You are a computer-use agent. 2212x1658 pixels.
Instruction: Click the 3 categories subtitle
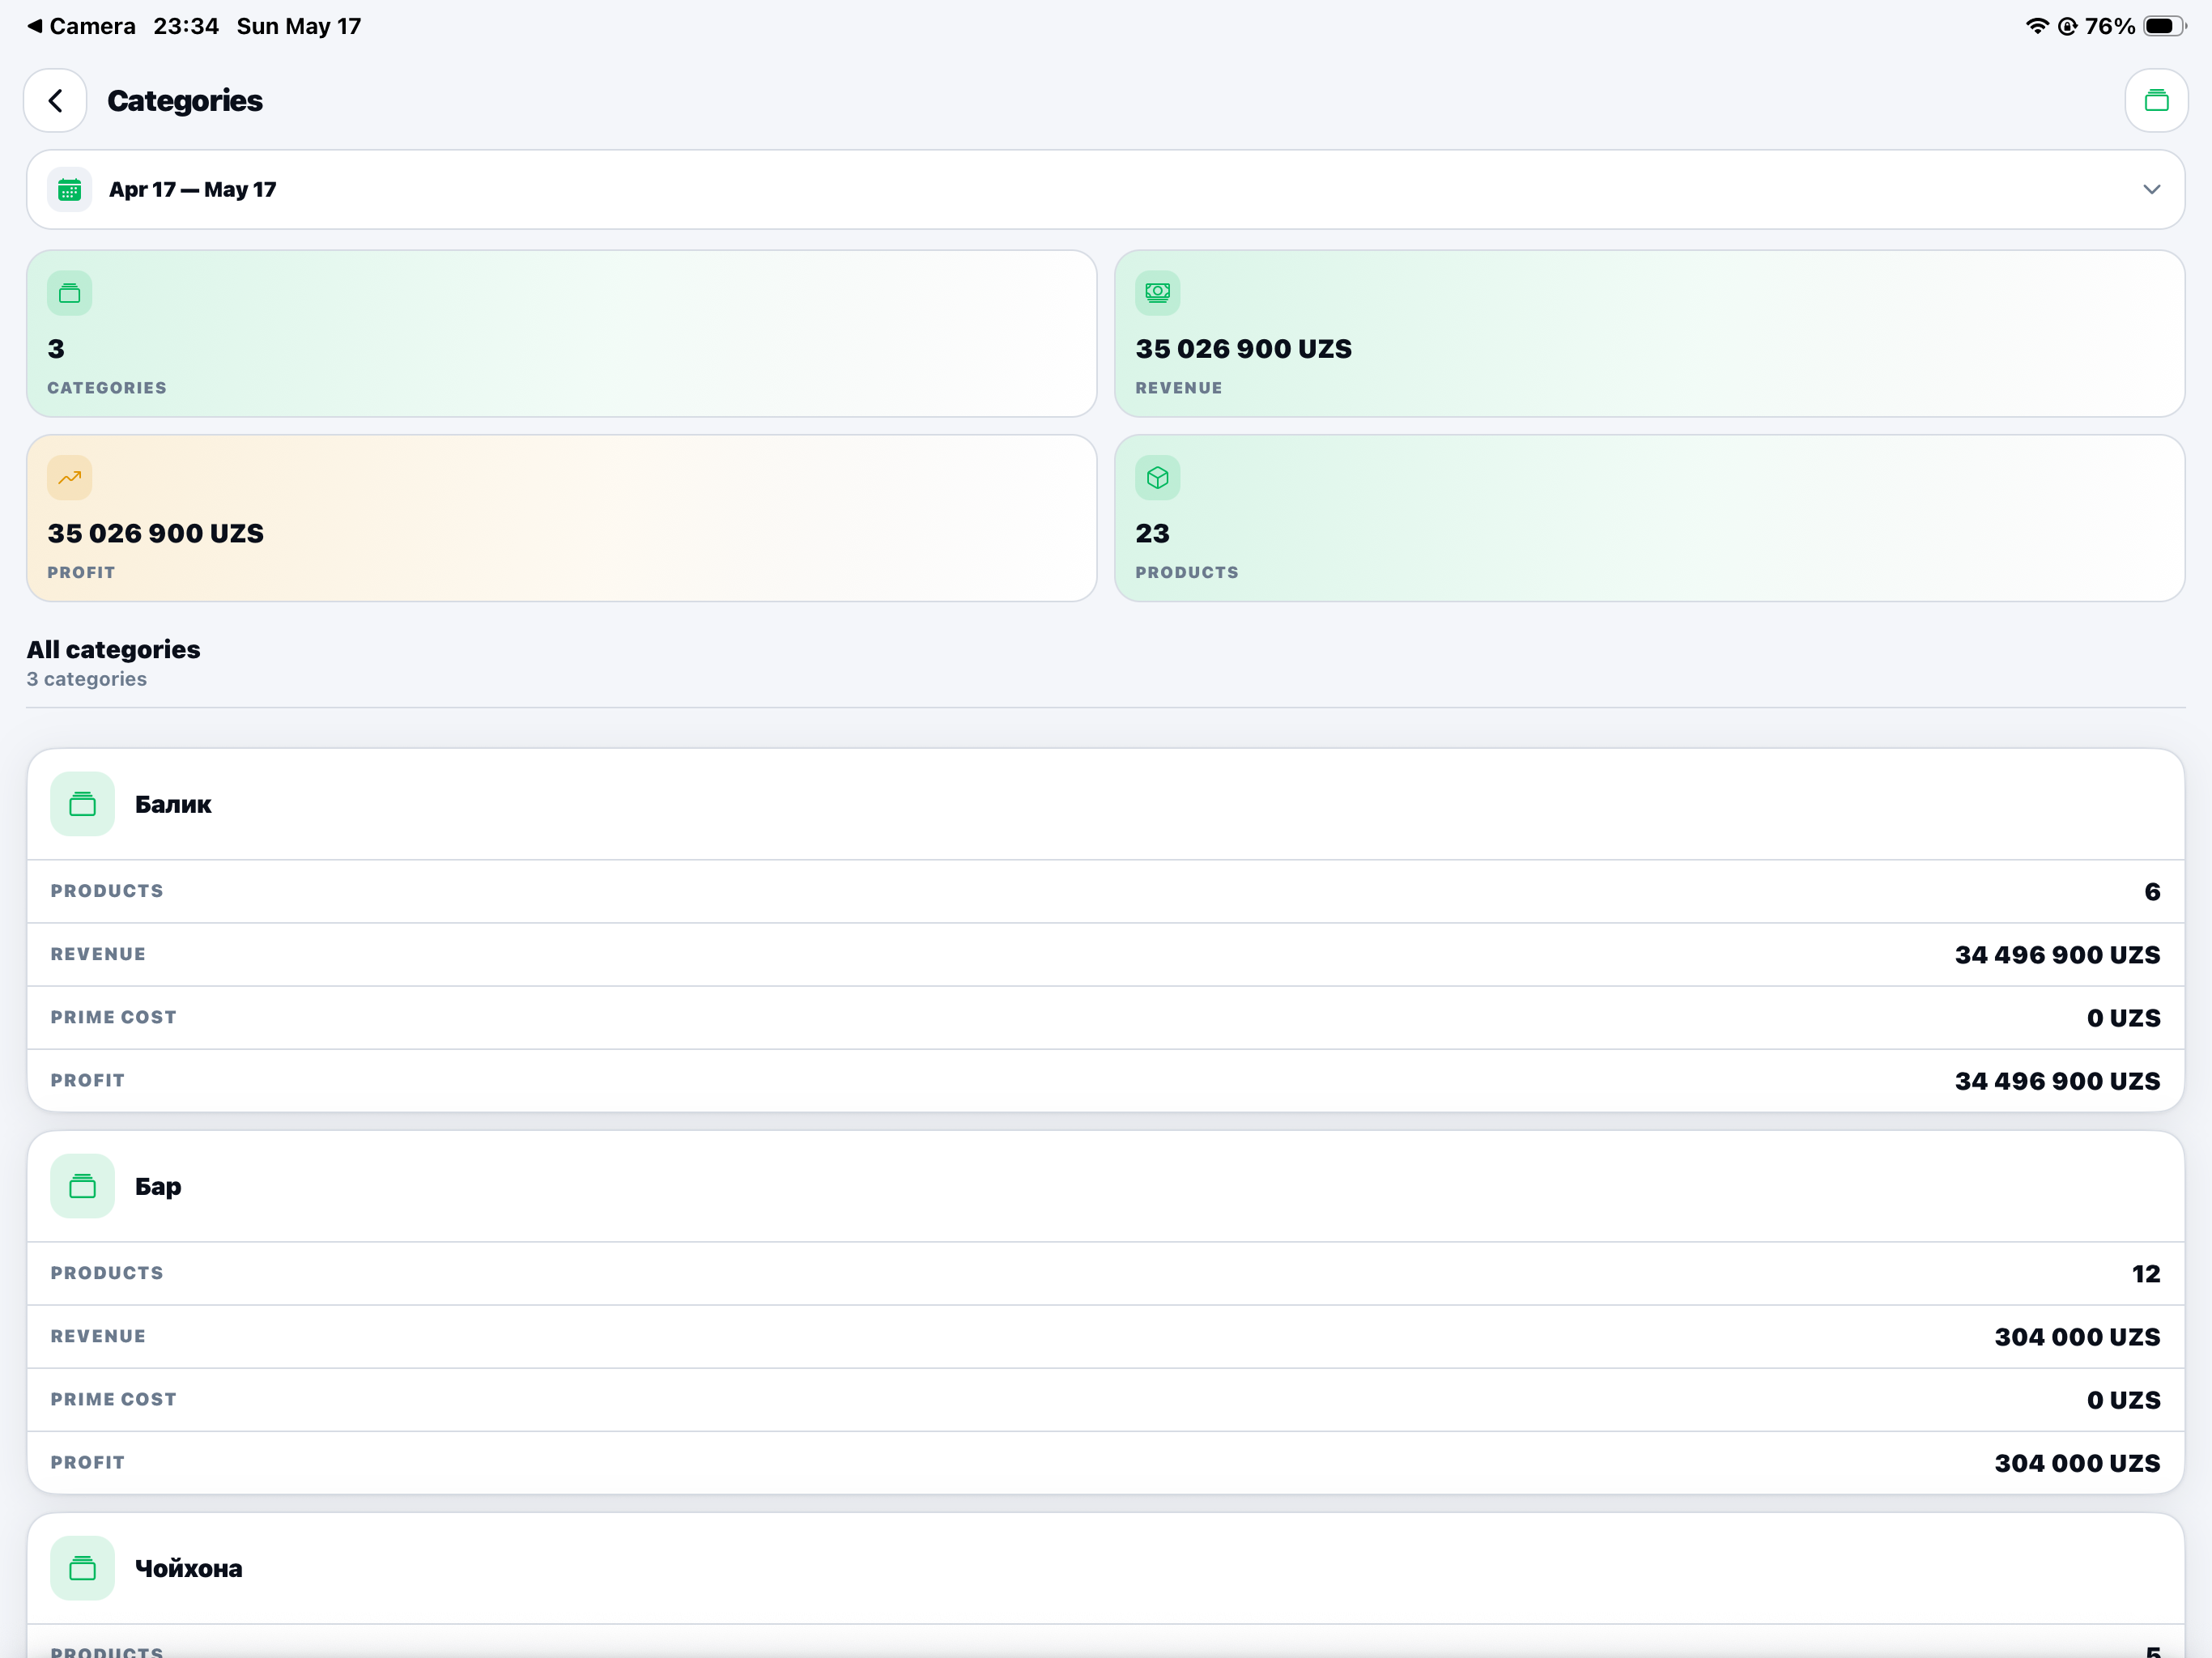(x=86, y=679)
